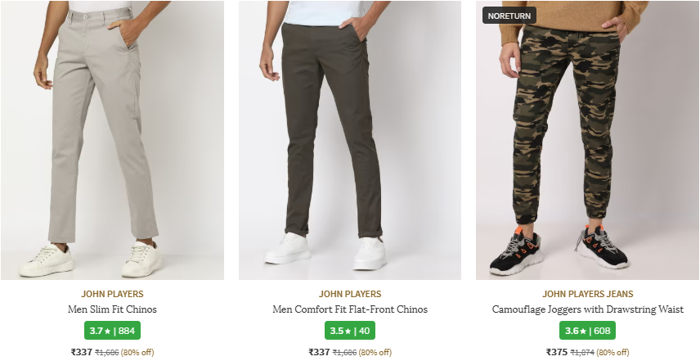The image size is (700, 361).
Task: Click the ₹337 price under Slim Fit Chinos
Action: [81, 352]
